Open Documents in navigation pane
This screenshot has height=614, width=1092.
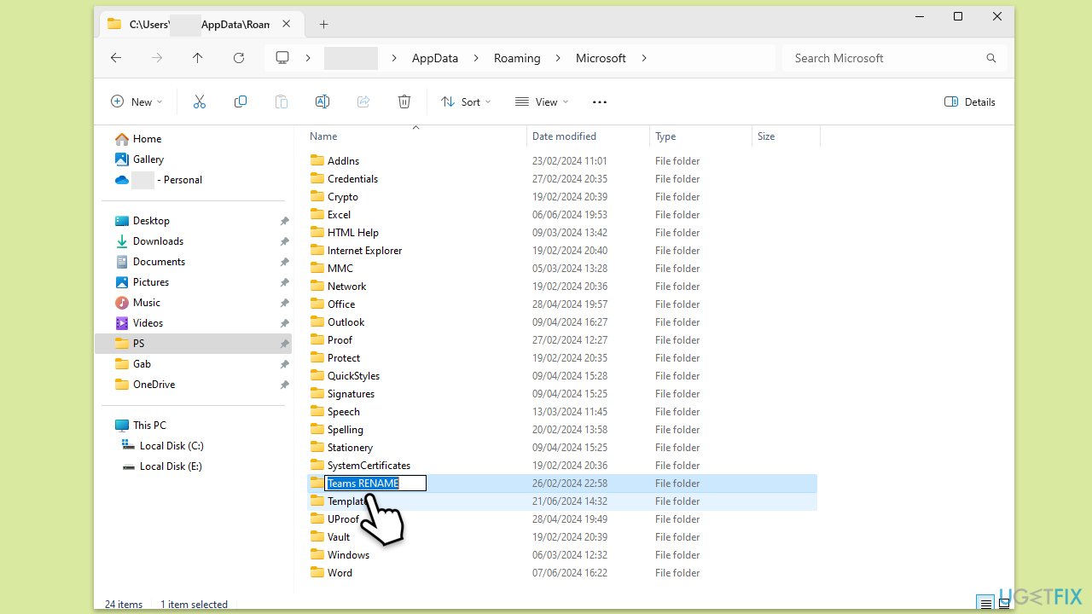tap(159, 262)
